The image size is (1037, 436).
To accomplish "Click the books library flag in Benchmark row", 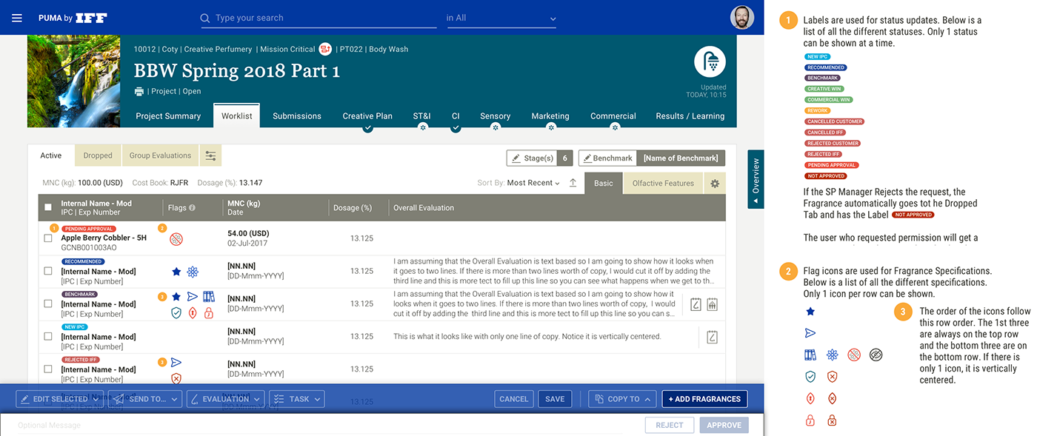I will point(209,296).
